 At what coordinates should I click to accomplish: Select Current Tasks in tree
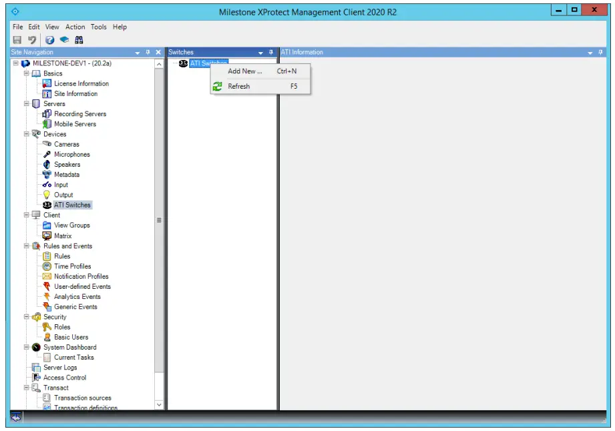[x=73, y=358]
